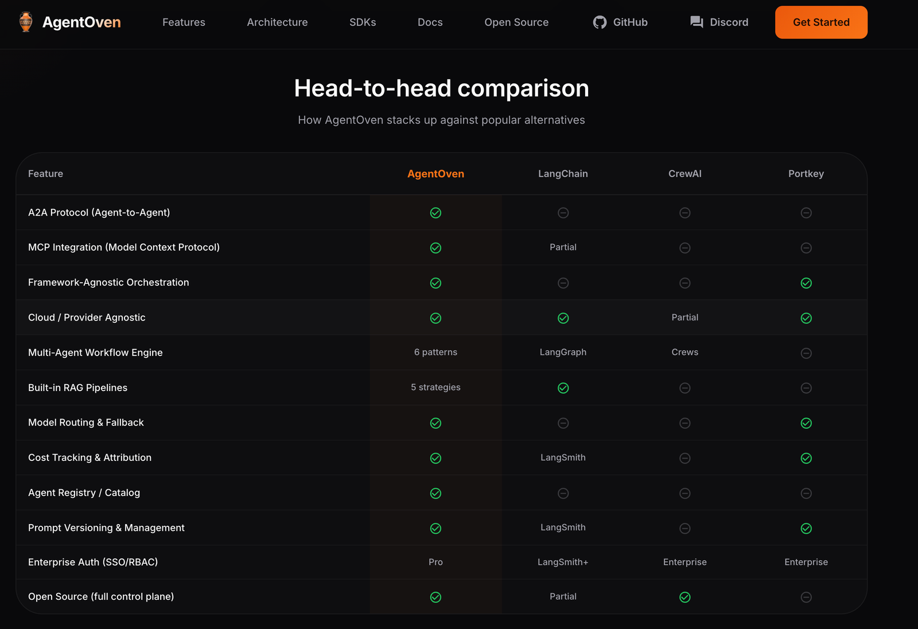The image size is (918, 629).
Task: Click CrewAI's dash icon for MCP Integration row
Action: coord(684,248)
